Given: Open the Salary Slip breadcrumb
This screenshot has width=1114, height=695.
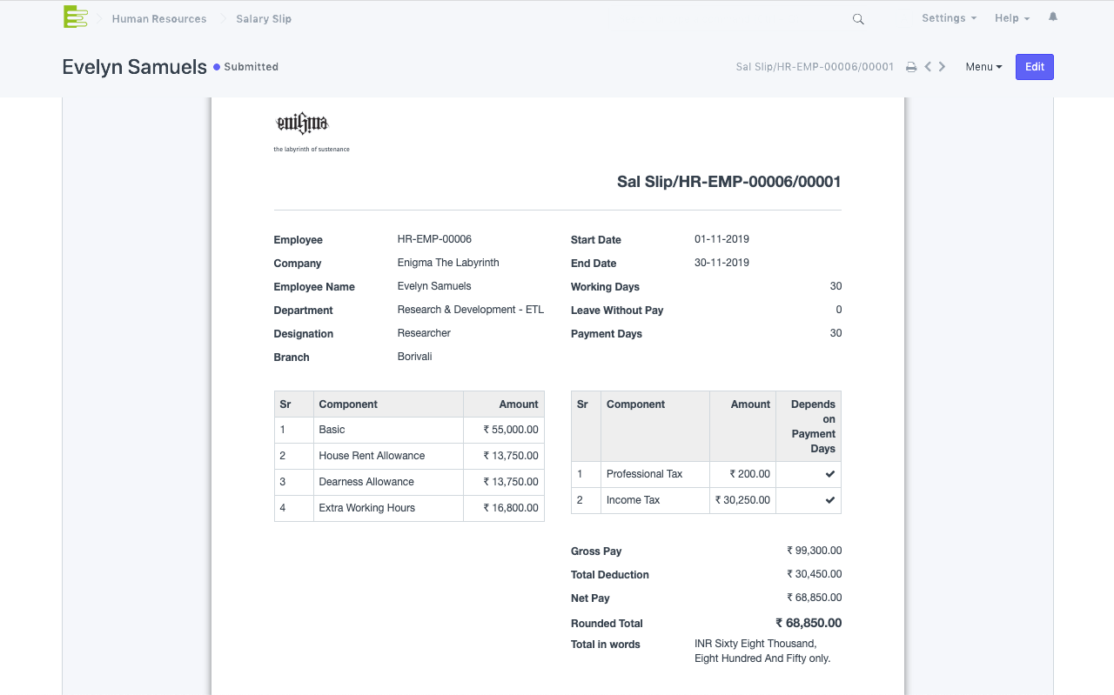Looking at the screenshot, I should 264,19.
